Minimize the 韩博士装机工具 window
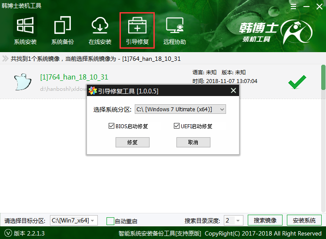The width and height of the screenshot is (326, 239). point(306,7)
